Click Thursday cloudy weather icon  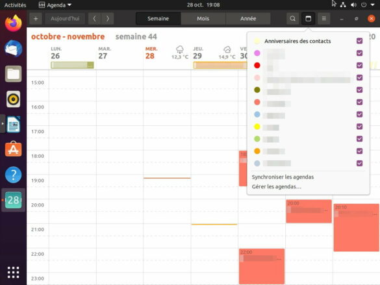tap(227, 49)
